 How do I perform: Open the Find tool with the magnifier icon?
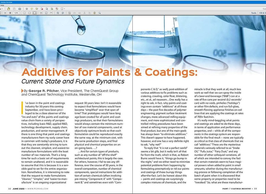click(x=100, y=14)
